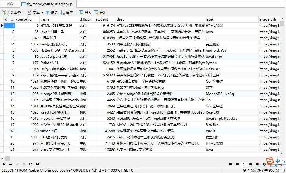Click student value 587093
This screenshot has width=286, height=173.
pos(106,57)
